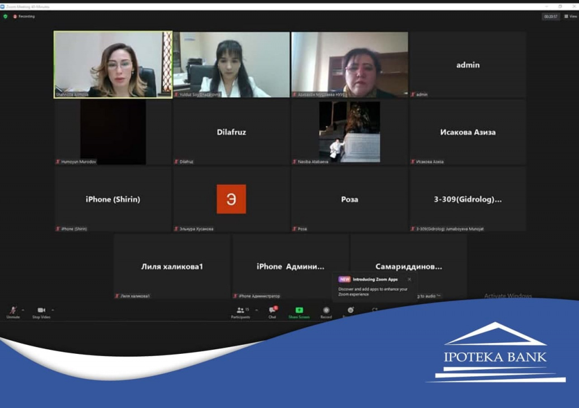Click the Unmute microphone icon

(x=12, y=310)
